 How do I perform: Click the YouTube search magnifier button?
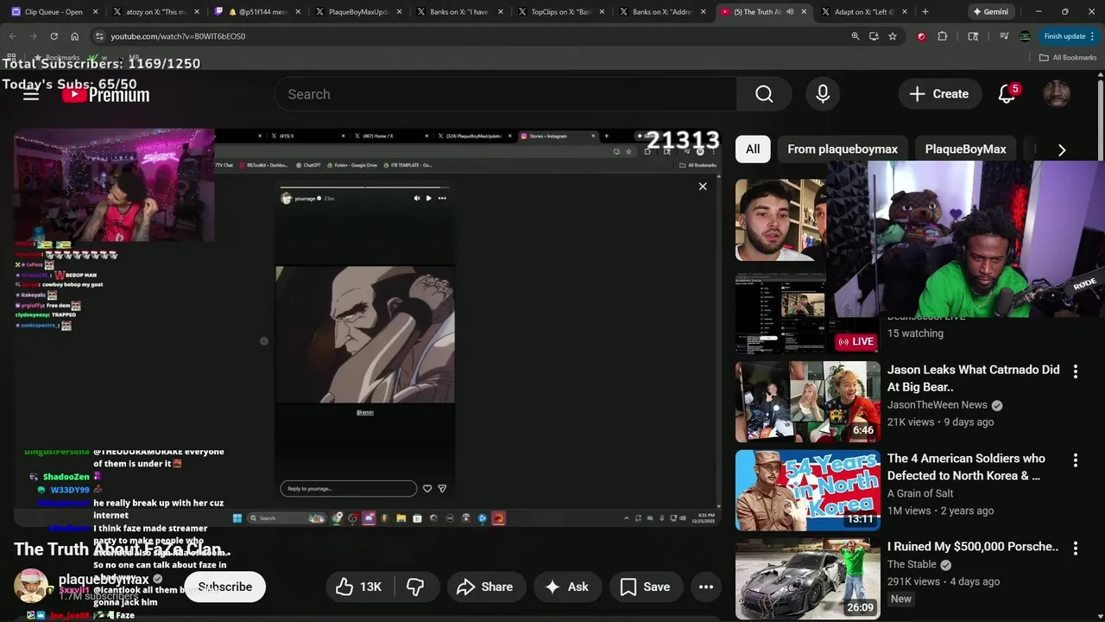tap(764, 94)
